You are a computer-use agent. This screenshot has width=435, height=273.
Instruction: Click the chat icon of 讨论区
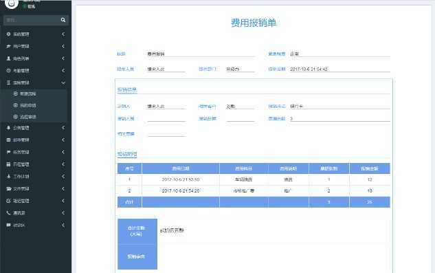9,225
